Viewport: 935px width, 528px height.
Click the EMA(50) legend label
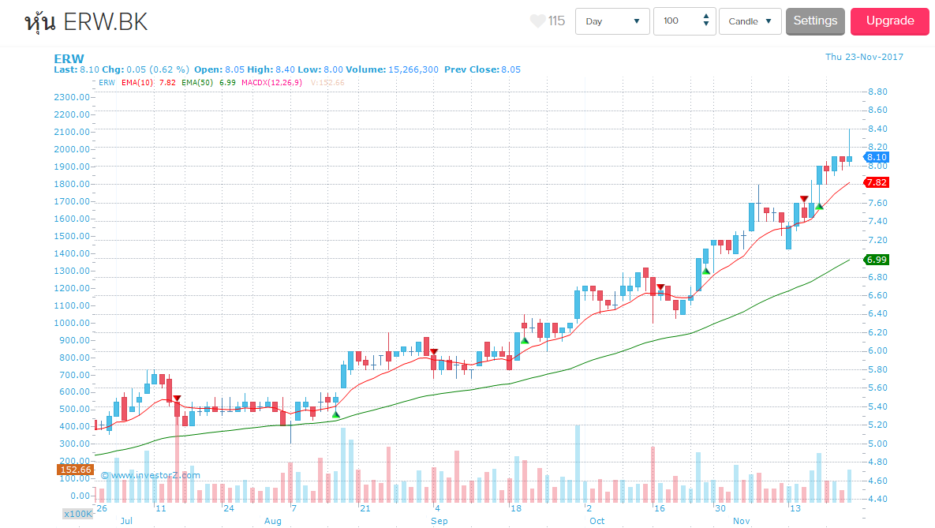[x=197, y=82]
